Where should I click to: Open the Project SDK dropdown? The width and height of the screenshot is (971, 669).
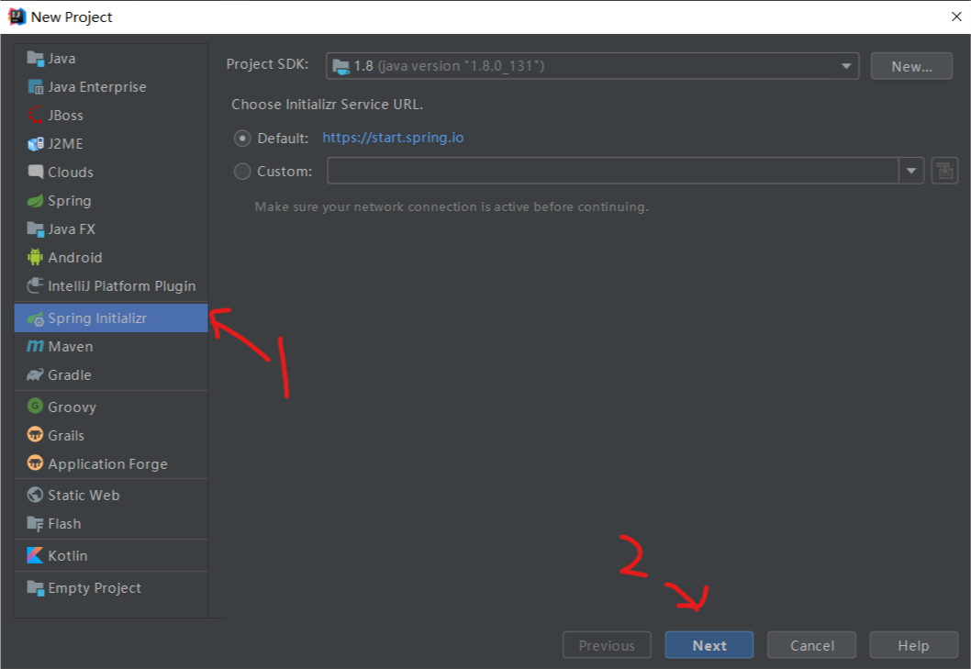point(592,66)
